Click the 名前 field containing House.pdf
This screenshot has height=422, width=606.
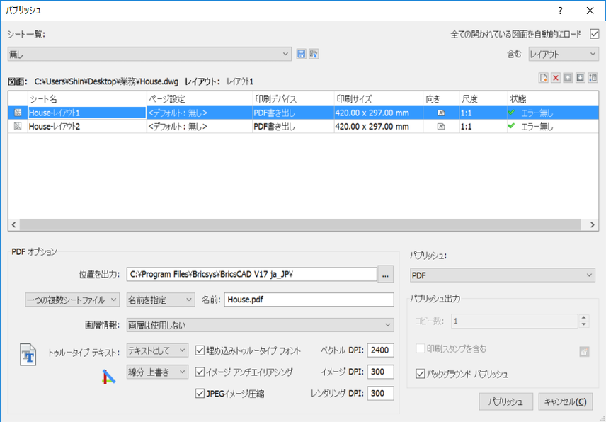pyautogui.click(x=309, y=300)
